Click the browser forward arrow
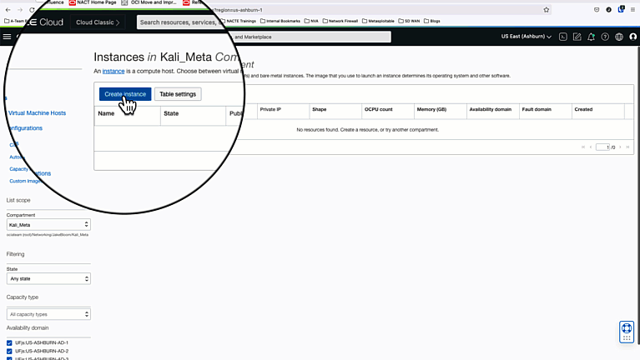Viewport: 640px width, 360px height. point(20,10)
